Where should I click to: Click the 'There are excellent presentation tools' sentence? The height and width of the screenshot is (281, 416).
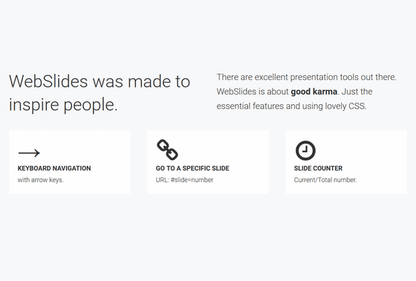click(306, 77)
